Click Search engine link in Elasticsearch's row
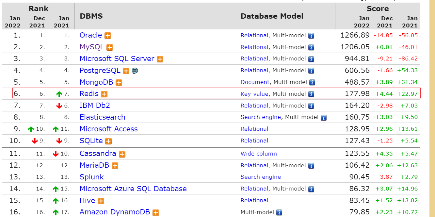 [261, 117]
